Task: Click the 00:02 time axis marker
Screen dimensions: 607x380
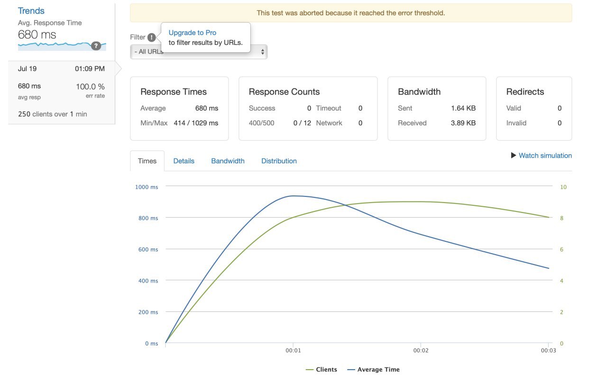Action: 421,351
